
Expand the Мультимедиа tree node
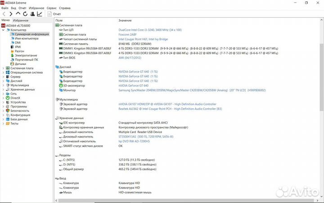(x=3, y=85)
